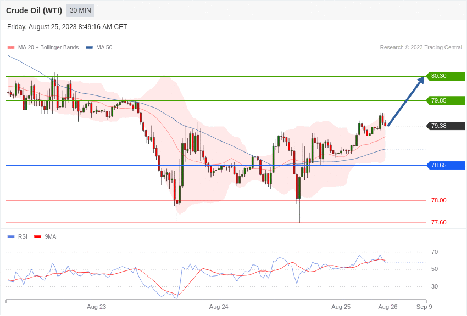Screen dimensions: 467x316
Task: Click the Research © 2023 Trading Central credit
Action: point(421,48)
